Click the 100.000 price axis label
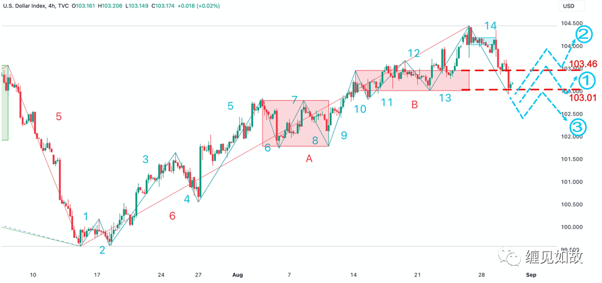602x283 pixels. coord(572,227)
